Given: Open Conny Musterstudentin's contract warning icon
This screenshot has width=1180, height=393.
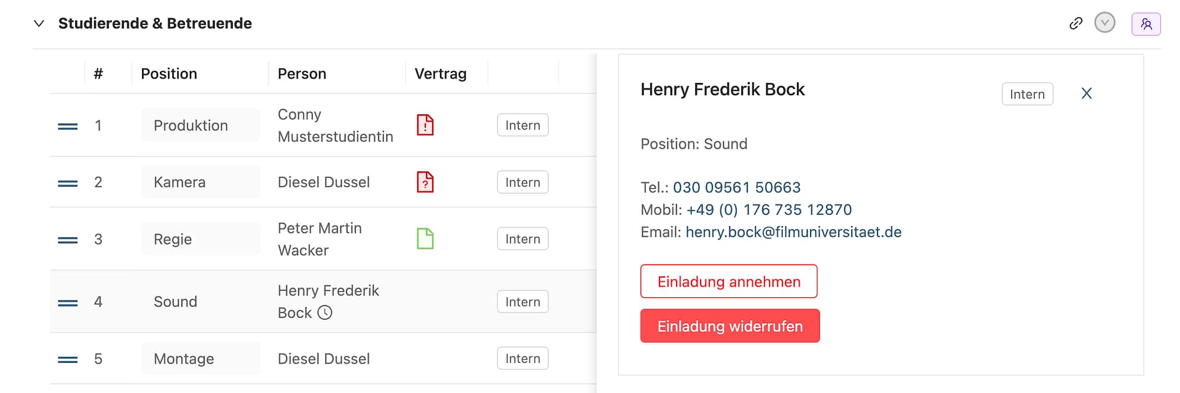Looking at the screenshot, I should (425, 125).
